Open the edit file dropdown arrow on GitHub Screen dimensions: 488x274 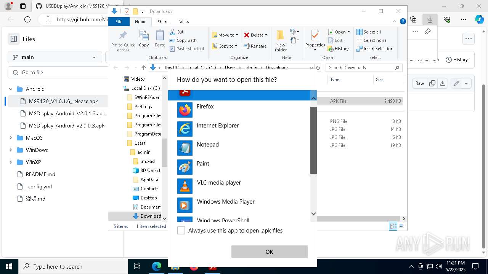pyautogui.click(x=466, y=83)
